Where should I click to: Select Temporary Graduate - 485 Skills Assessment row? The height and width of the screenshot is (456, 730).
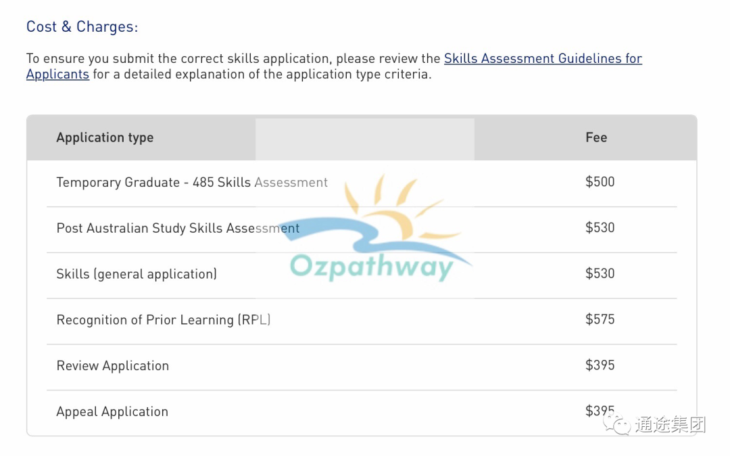(362, 183)
